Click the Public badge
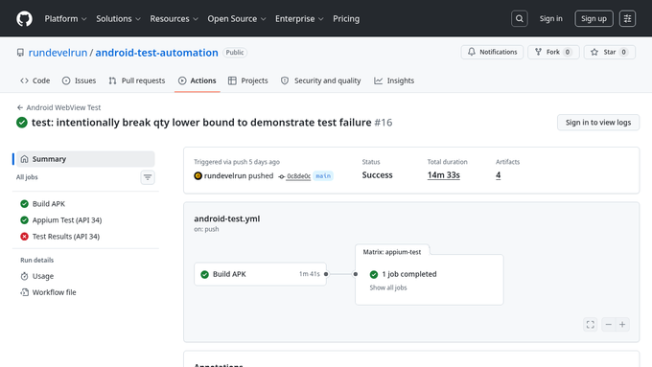This screenshot has height=367, width=652. 235,53
